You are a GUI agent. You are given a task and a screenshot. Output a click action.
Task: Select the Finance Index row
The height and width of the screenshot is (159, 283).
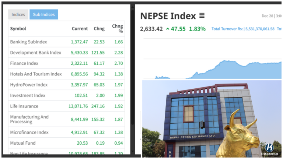pos(24,63)
